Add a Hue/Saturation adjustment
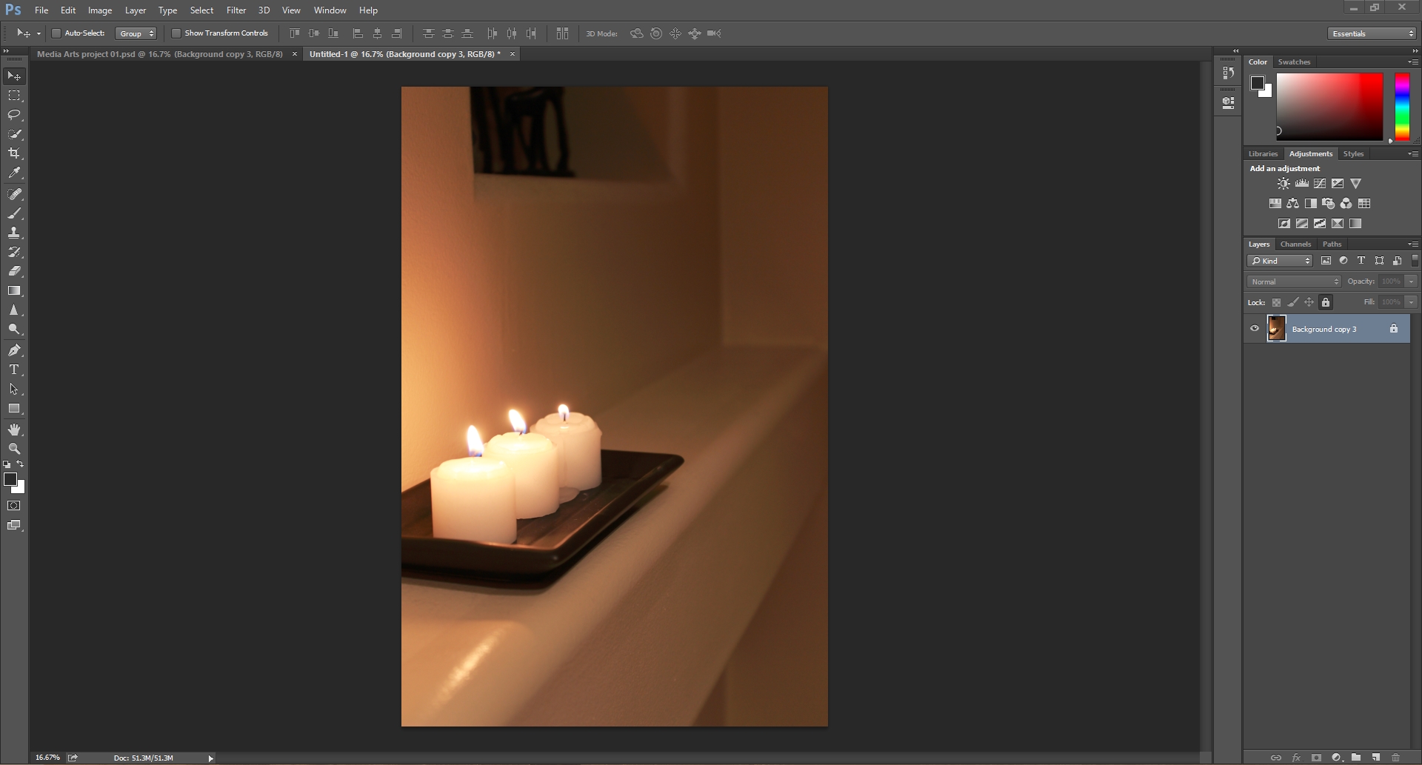 click(1275, 204)
